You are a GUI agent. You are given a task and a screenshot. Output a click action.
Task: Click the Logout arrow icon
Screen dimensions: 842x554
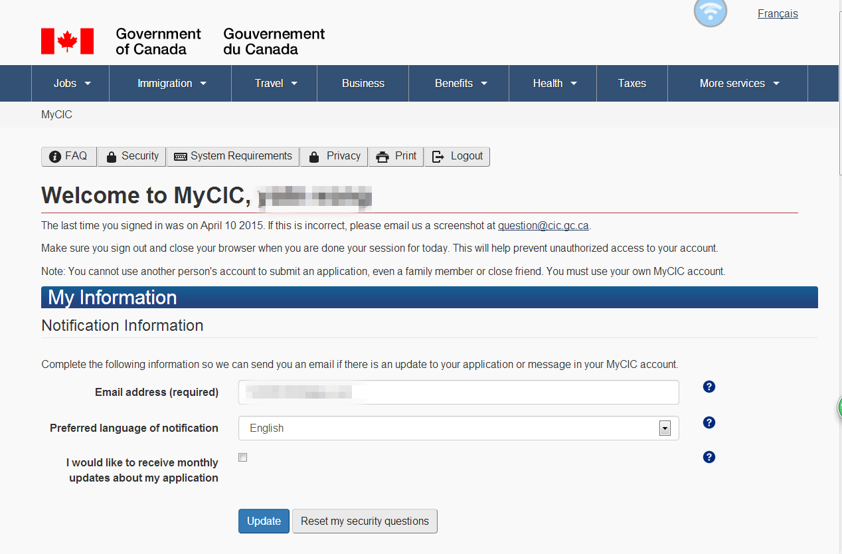[x=438, y=157]
